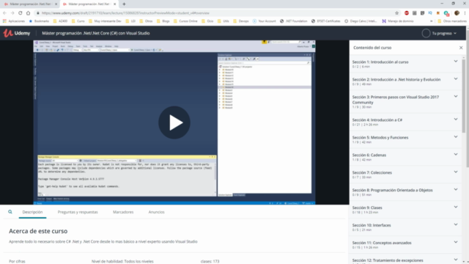Go forward in browser
Viewport: 469px width, 264px height.
coord(12,13)
